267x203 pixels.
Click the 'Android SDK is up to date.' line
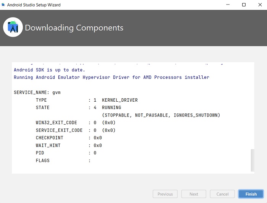[x=49, y=70]
